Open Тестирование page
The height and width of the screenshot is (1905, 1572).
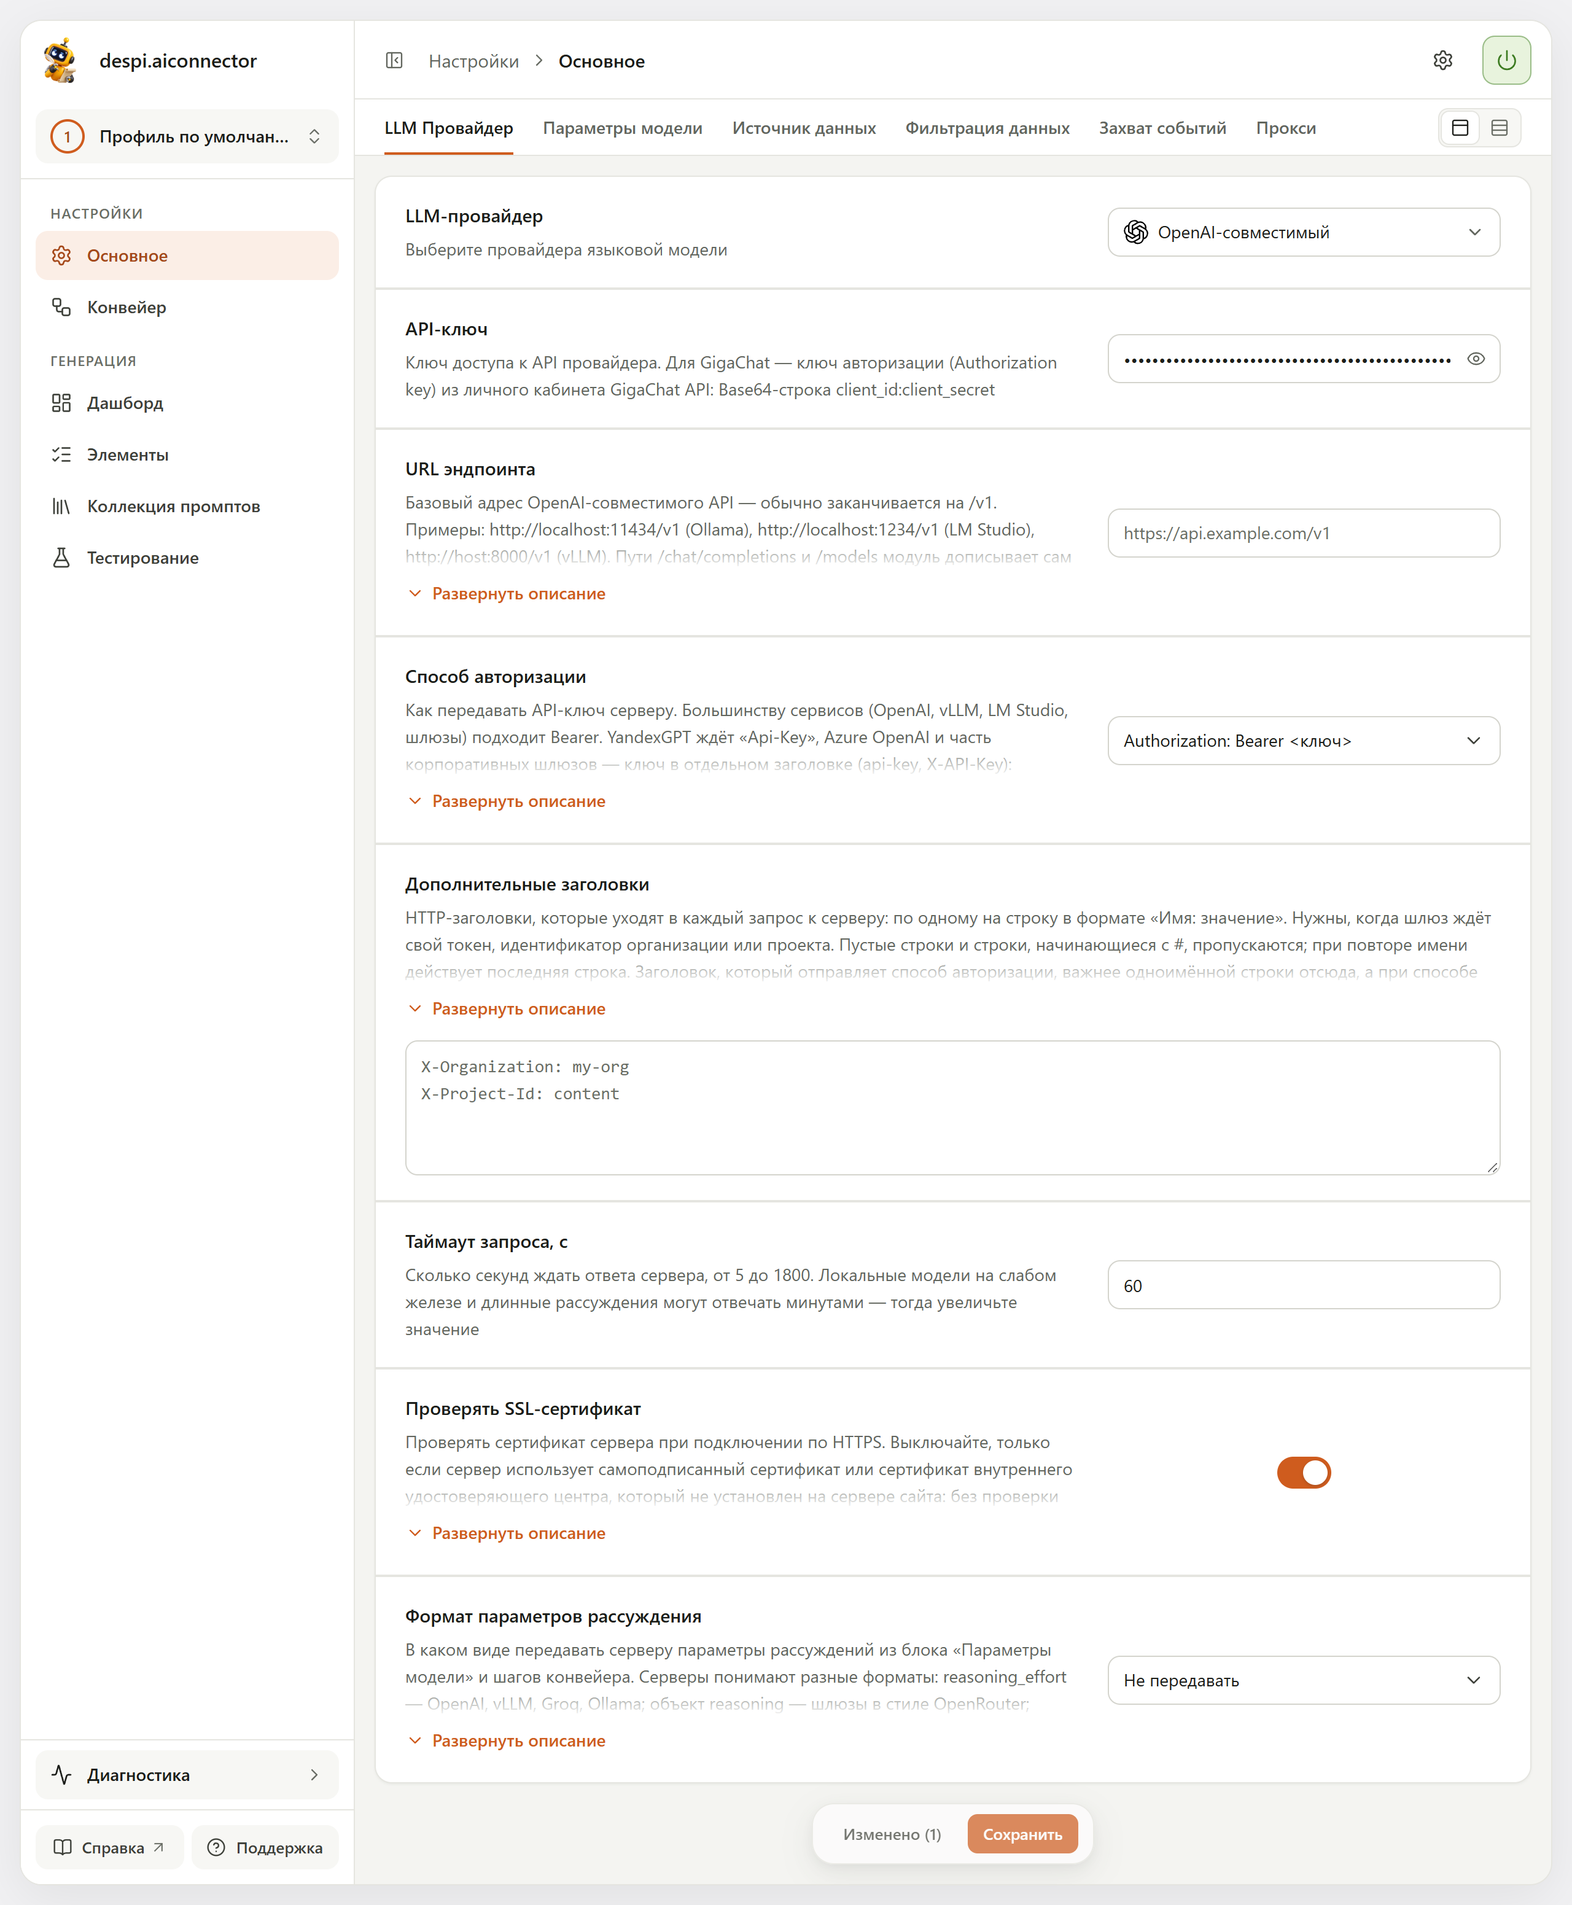[187, 558]
